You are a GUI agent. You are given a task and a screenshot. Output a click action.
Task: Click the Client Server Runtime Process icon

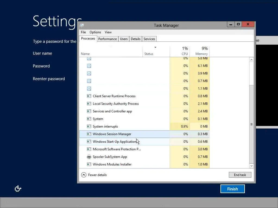89,96
